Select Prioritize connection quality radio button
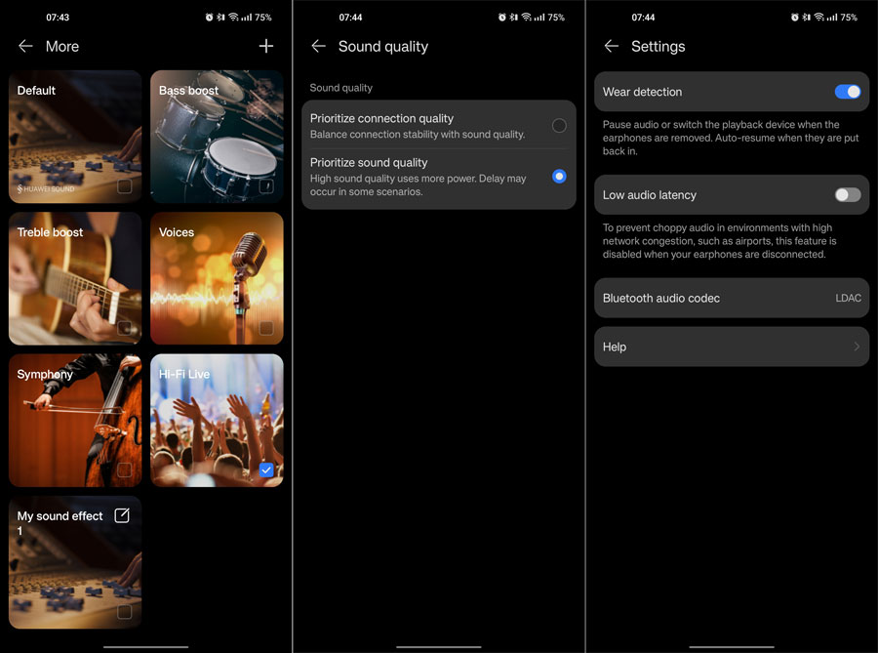The height and width of the screenshot is (653, 878). 559,126
